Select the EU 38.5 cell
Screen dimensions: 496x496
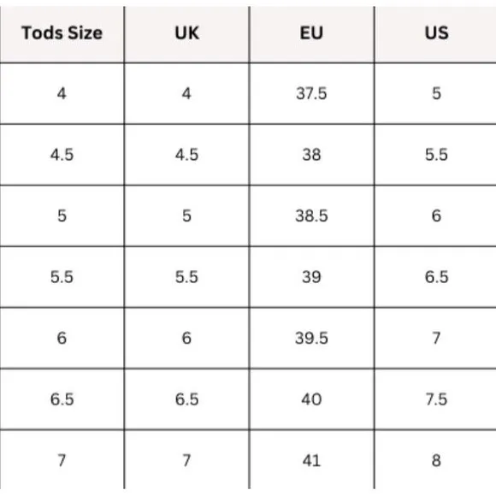(x=311, y=216)
